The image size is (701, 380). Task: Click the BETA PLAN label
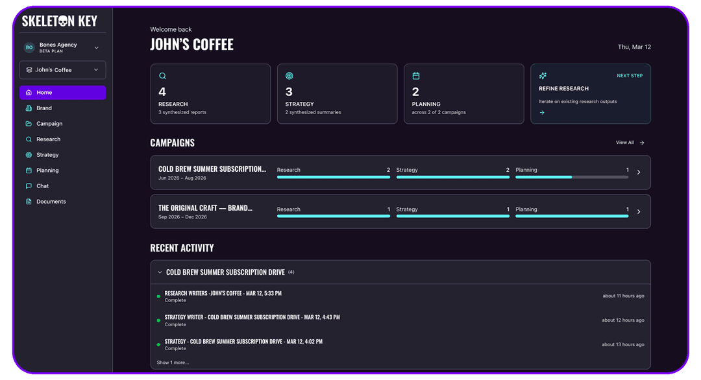point(51,51)
